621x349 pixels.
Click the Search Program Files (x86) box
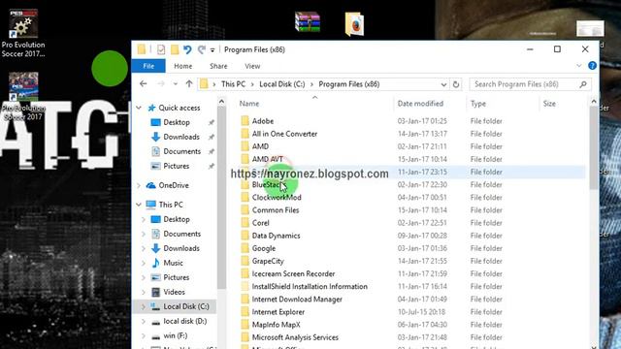pos(530,84)
